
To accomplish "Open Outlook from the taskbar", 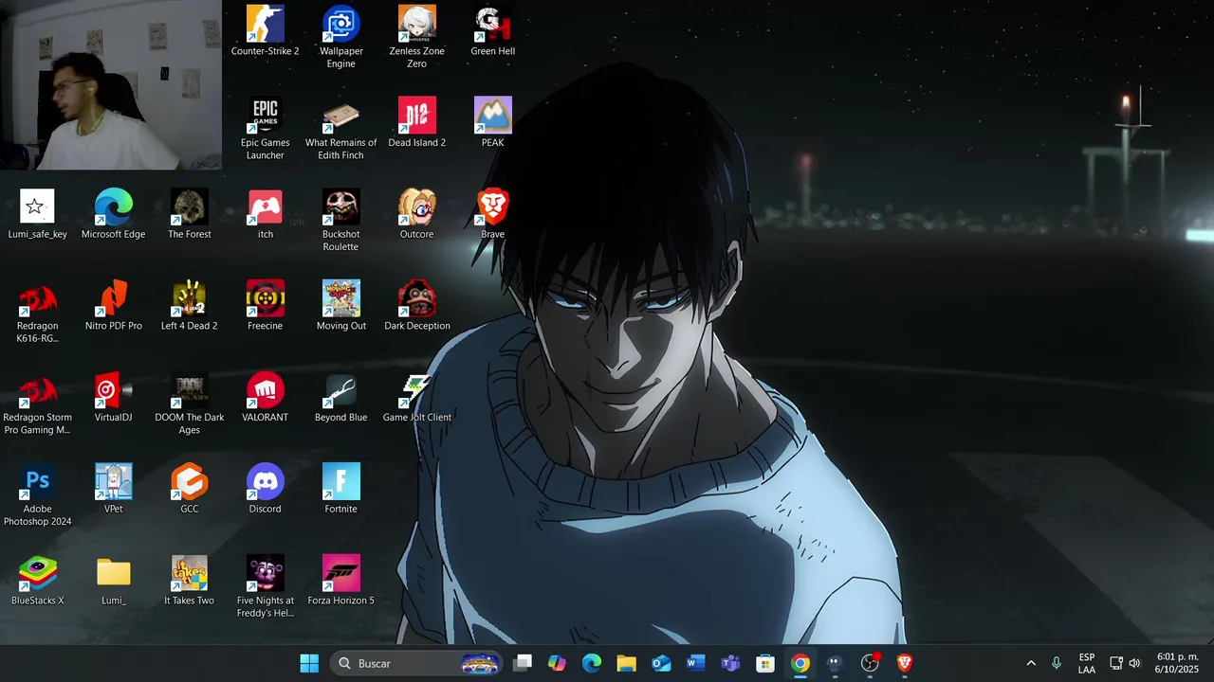I will pos(661,663).
